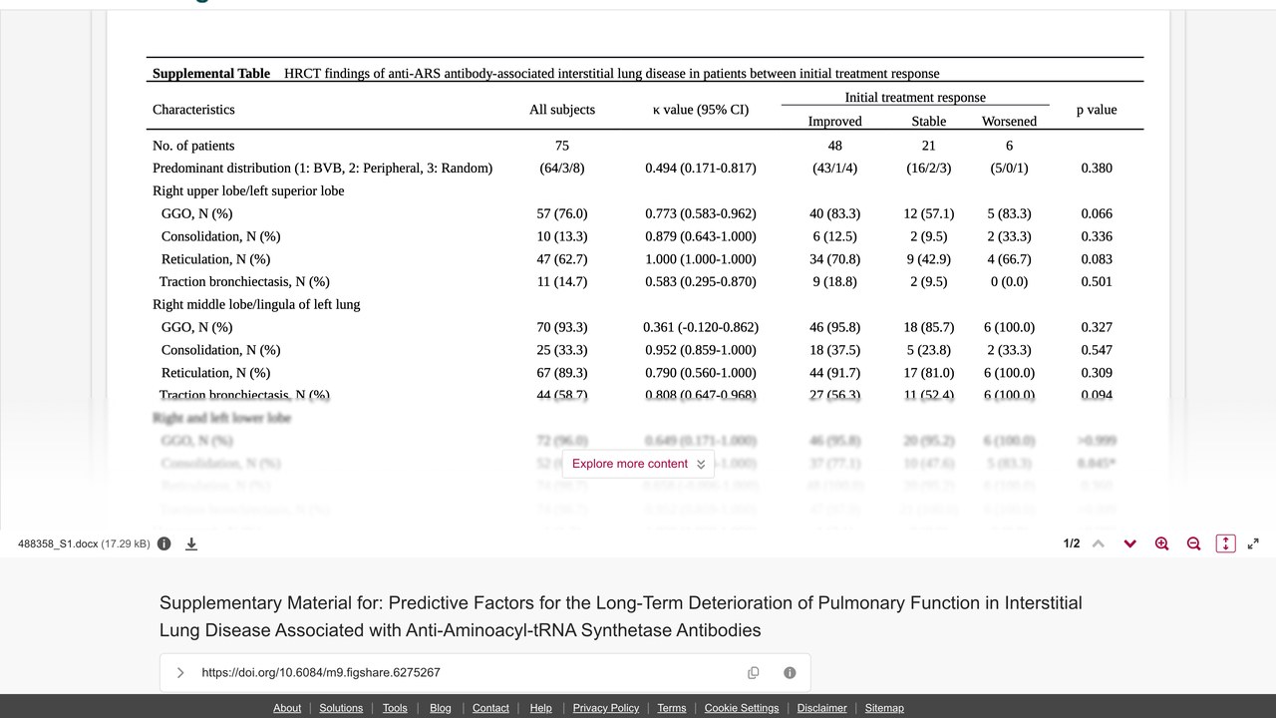Screen dimensions: 1276x718
Task: Open the Tools footer link
Action: click(395, 708)
